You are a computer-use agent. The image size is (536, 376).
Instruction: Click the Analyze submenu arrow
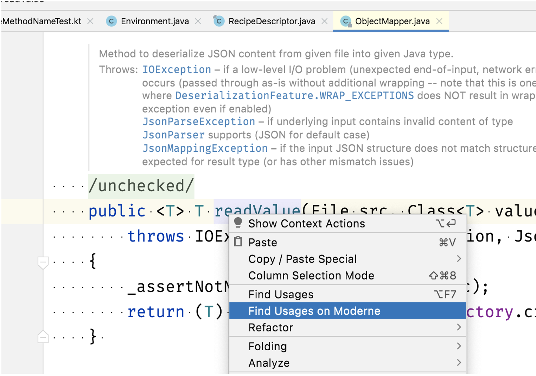[x=459, y=362]
